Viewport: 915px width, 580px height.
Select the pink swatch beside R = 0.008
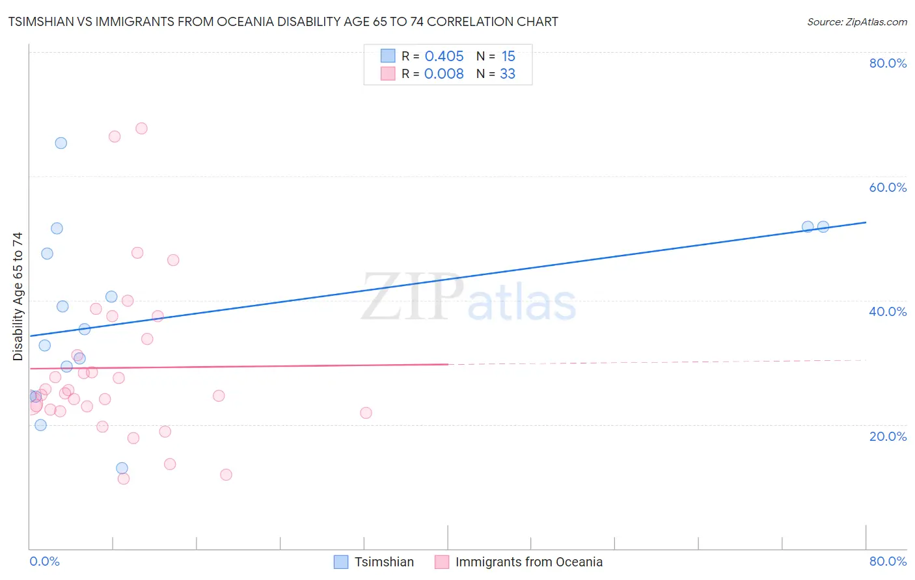pos(388,73)
